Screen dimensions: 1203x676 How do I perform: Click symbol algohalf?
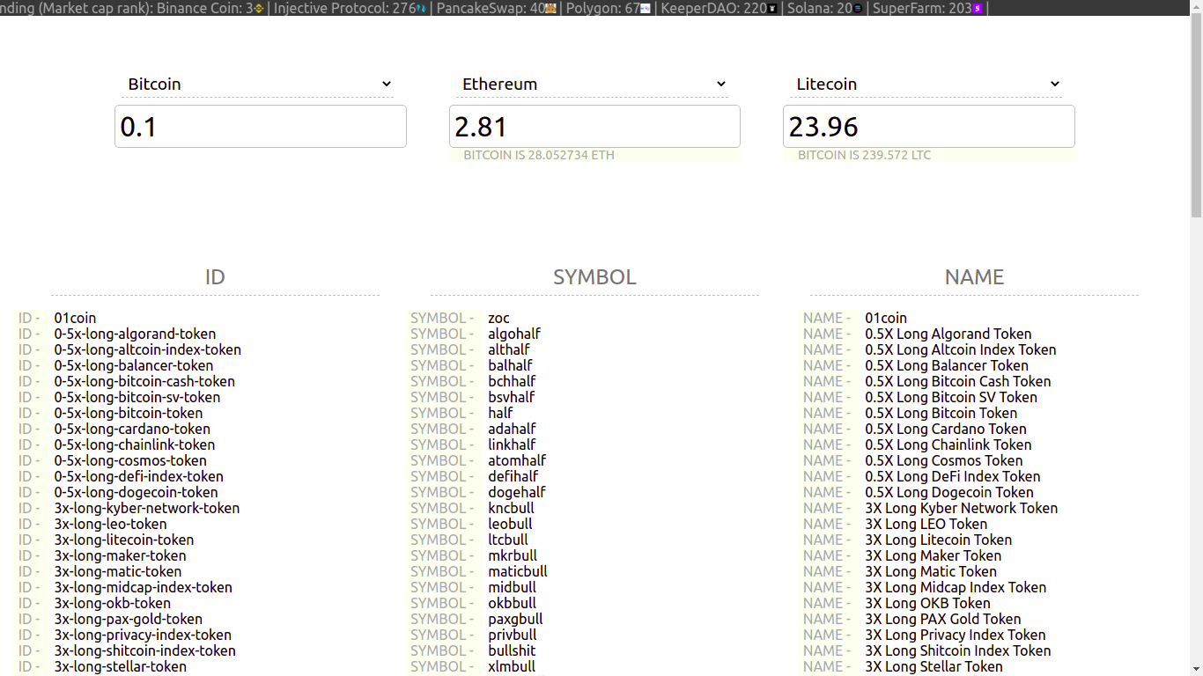(514, 334)
